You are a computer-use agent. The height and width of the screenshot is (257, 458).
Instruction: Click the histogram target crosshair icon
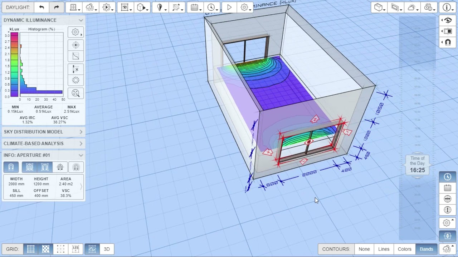click(75, 45)
